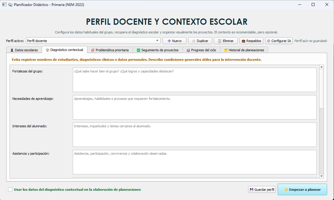Click the school icon on Diagnóstico contextual tab
This screenshot has height=200, width=334.
tap(47, 50)
